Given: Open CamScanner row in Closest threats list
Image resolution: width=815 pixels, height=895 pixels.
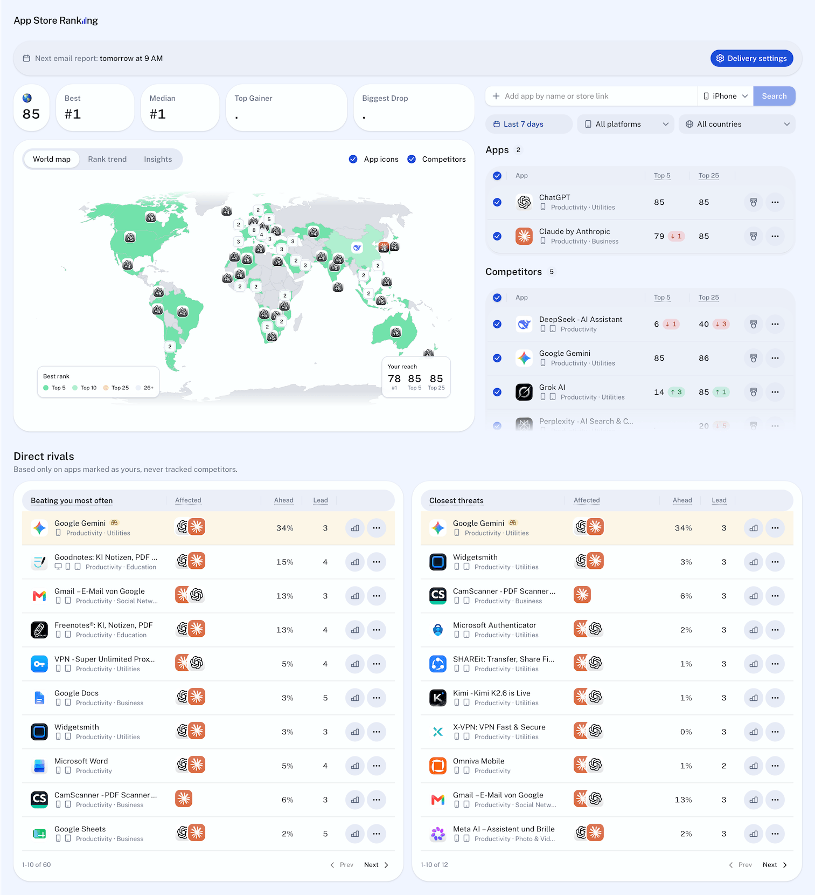Looking at the screenshot, I should [607, 596].
